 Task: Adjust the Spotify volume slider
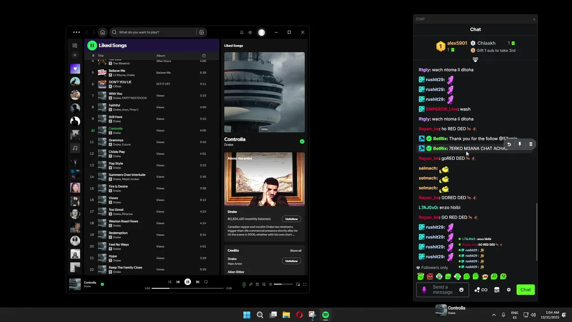pyautogui.click(x=284, y=284)
